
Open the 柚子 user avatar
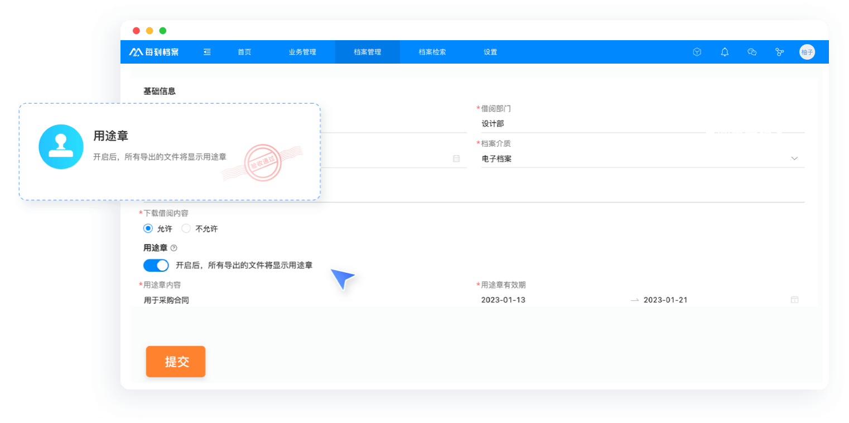point(807,52)
